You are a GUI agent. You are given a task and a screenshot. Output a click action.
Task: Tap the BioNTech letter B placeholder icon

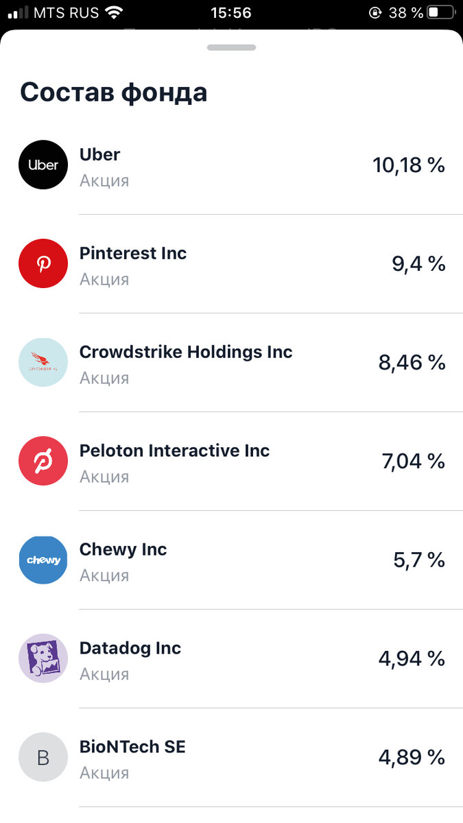[43, 757]
